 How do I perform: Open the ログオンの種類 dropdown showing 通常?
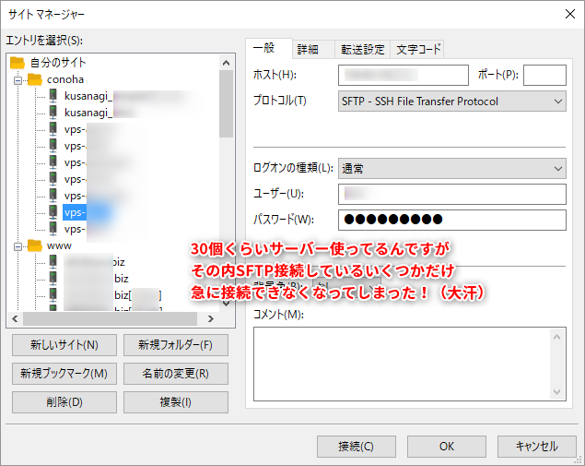[x=451, y=169]
